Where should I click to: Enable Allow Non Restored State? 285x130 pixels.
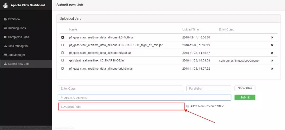point(188,106)
